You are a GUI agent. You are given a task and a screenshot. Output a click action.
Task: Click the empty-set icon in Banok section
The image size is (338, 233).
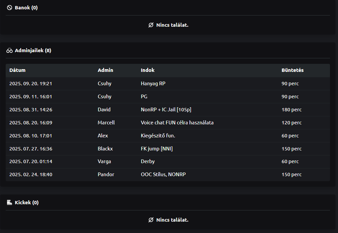point(151,25)
